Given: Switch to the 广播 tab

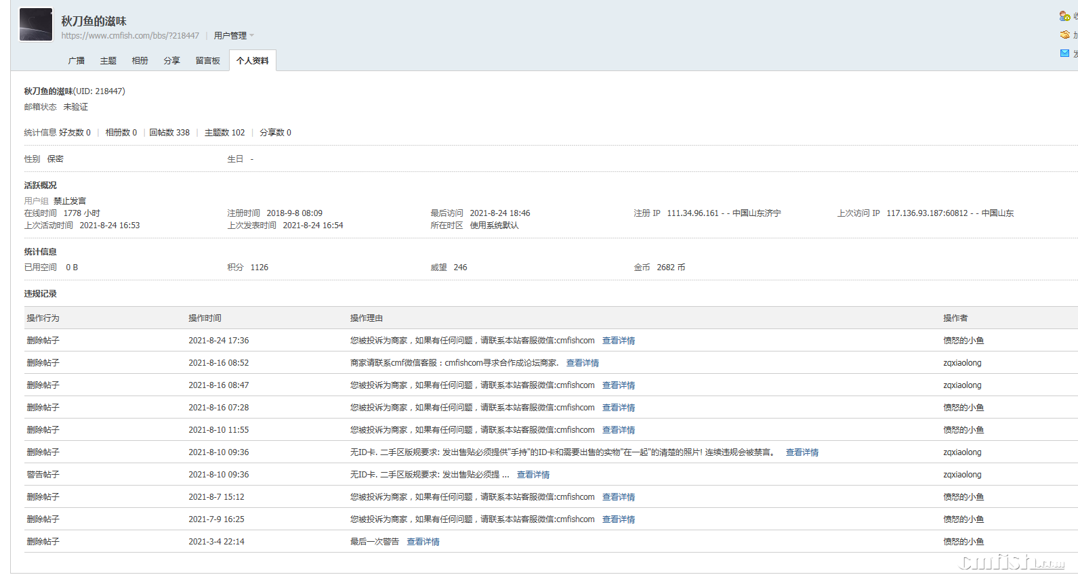Looking at the screenshot, I should (x=77, y=61).
